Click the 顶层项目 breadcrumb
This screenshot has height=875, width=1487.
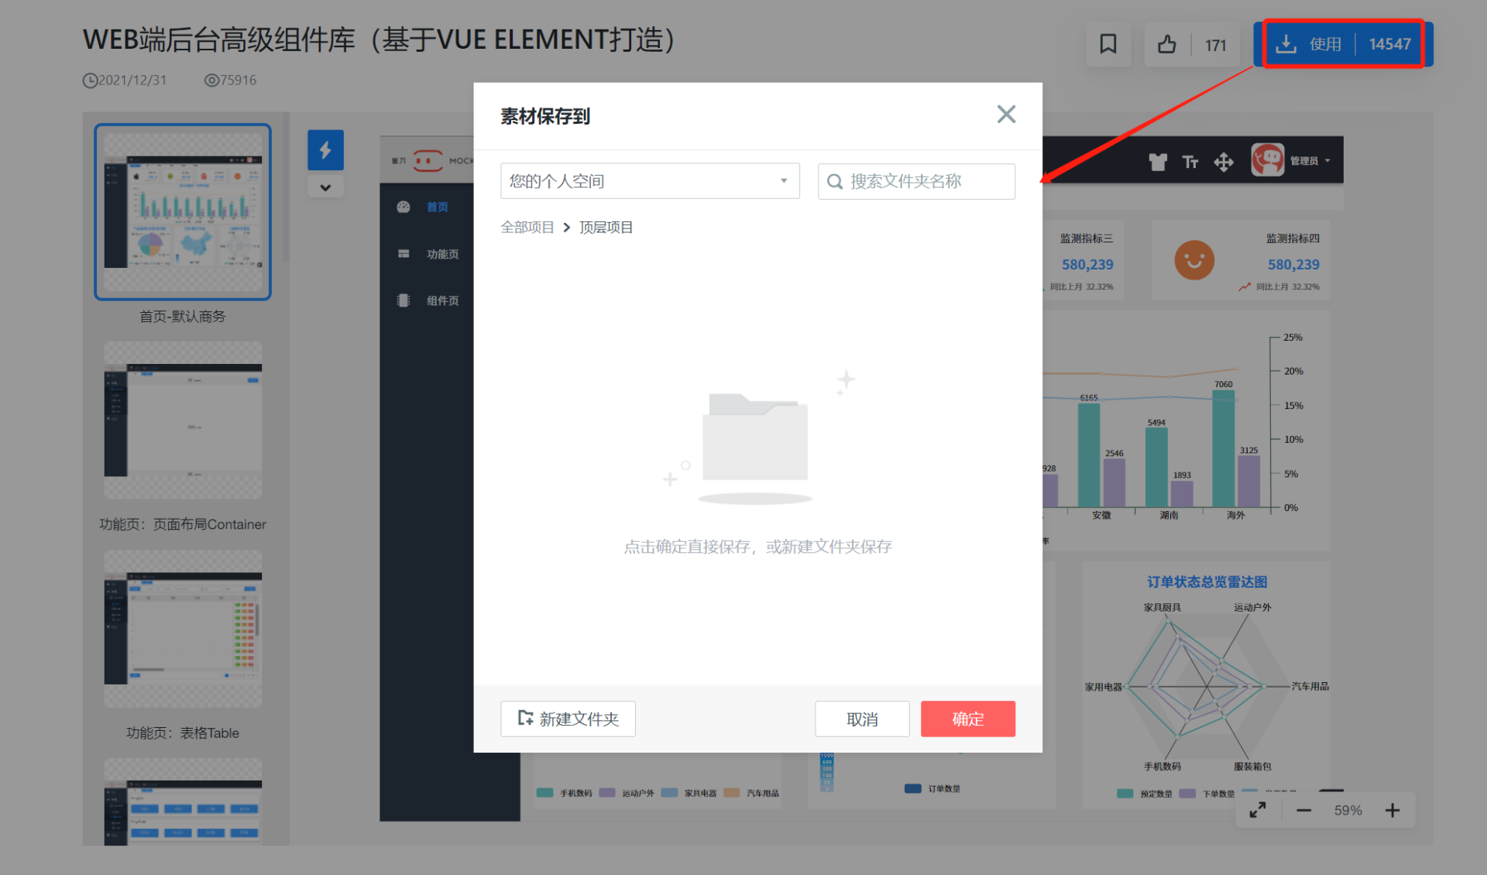tap(606, 227)
